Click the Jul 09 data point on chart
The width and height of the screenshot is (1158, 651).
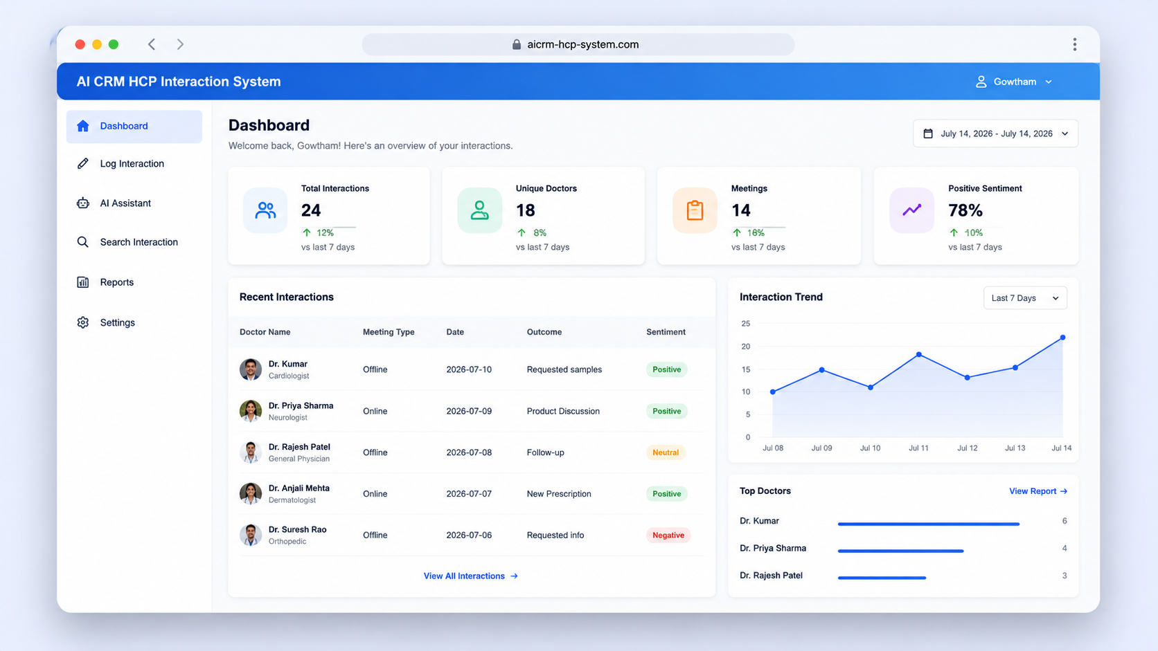(x=822, y=370)
